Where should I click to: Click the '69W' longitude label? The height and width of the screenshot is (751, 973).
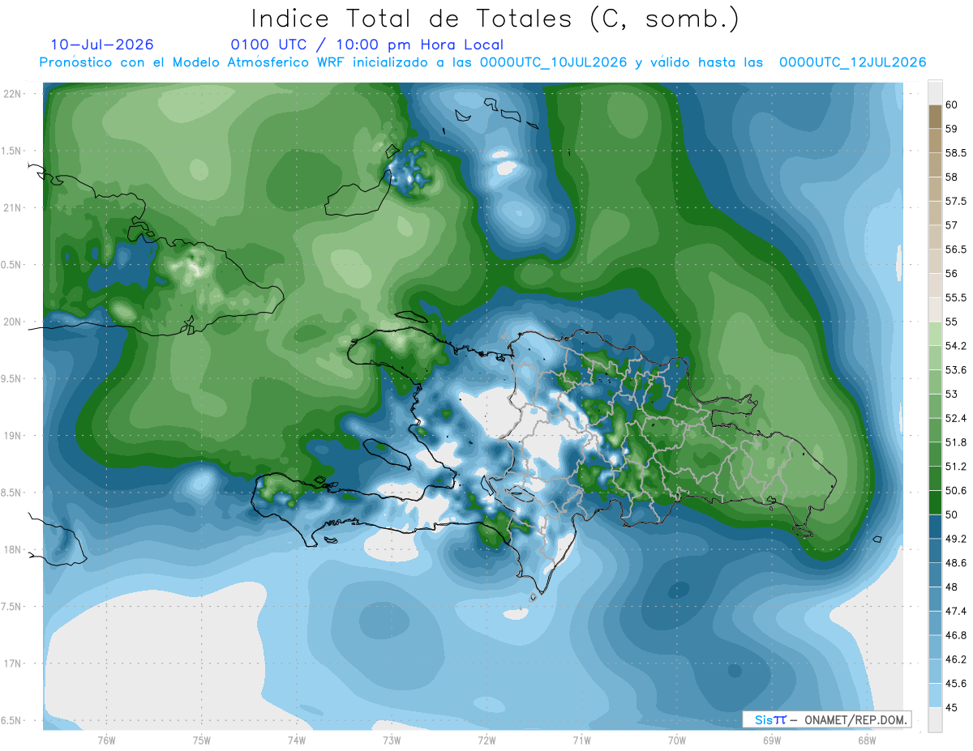(772, 740)
